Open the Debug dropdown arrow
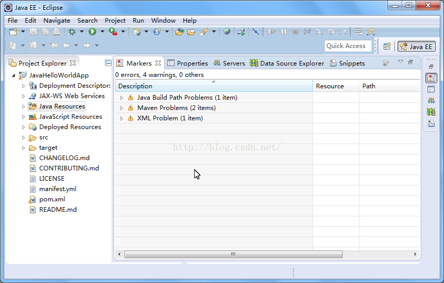 (x=82, y=32)
